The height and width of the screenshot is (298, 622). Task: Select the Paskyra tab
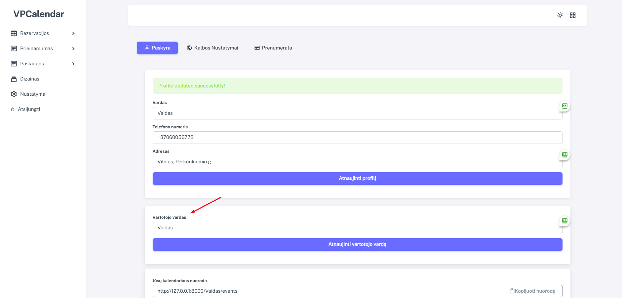point(157,48)
